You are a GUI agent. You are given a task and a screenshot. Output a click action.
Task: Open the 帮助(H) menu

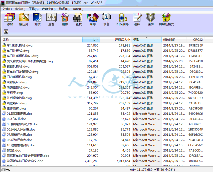tap(78, 9)
